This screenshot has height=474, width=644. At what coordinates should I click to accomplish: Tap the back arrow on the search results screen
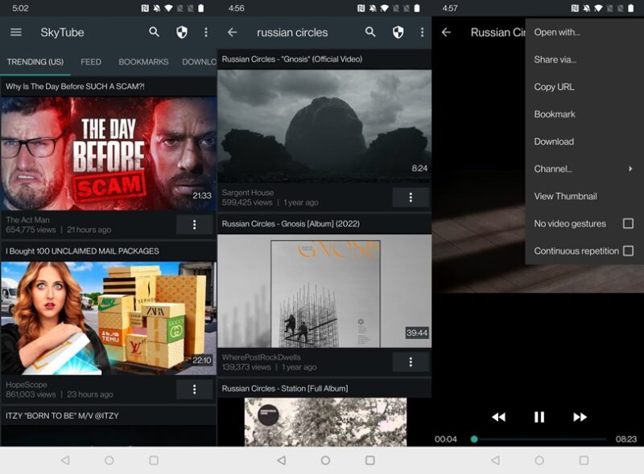tap(233, 33)
